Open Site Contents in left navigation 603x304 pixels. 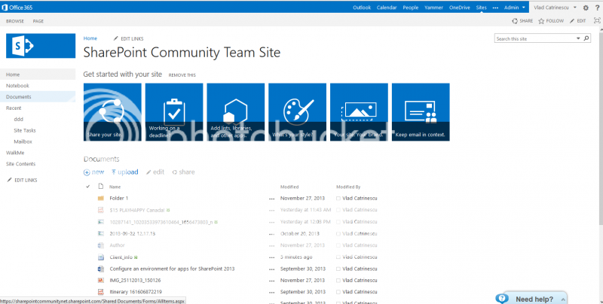pos(20,163)
